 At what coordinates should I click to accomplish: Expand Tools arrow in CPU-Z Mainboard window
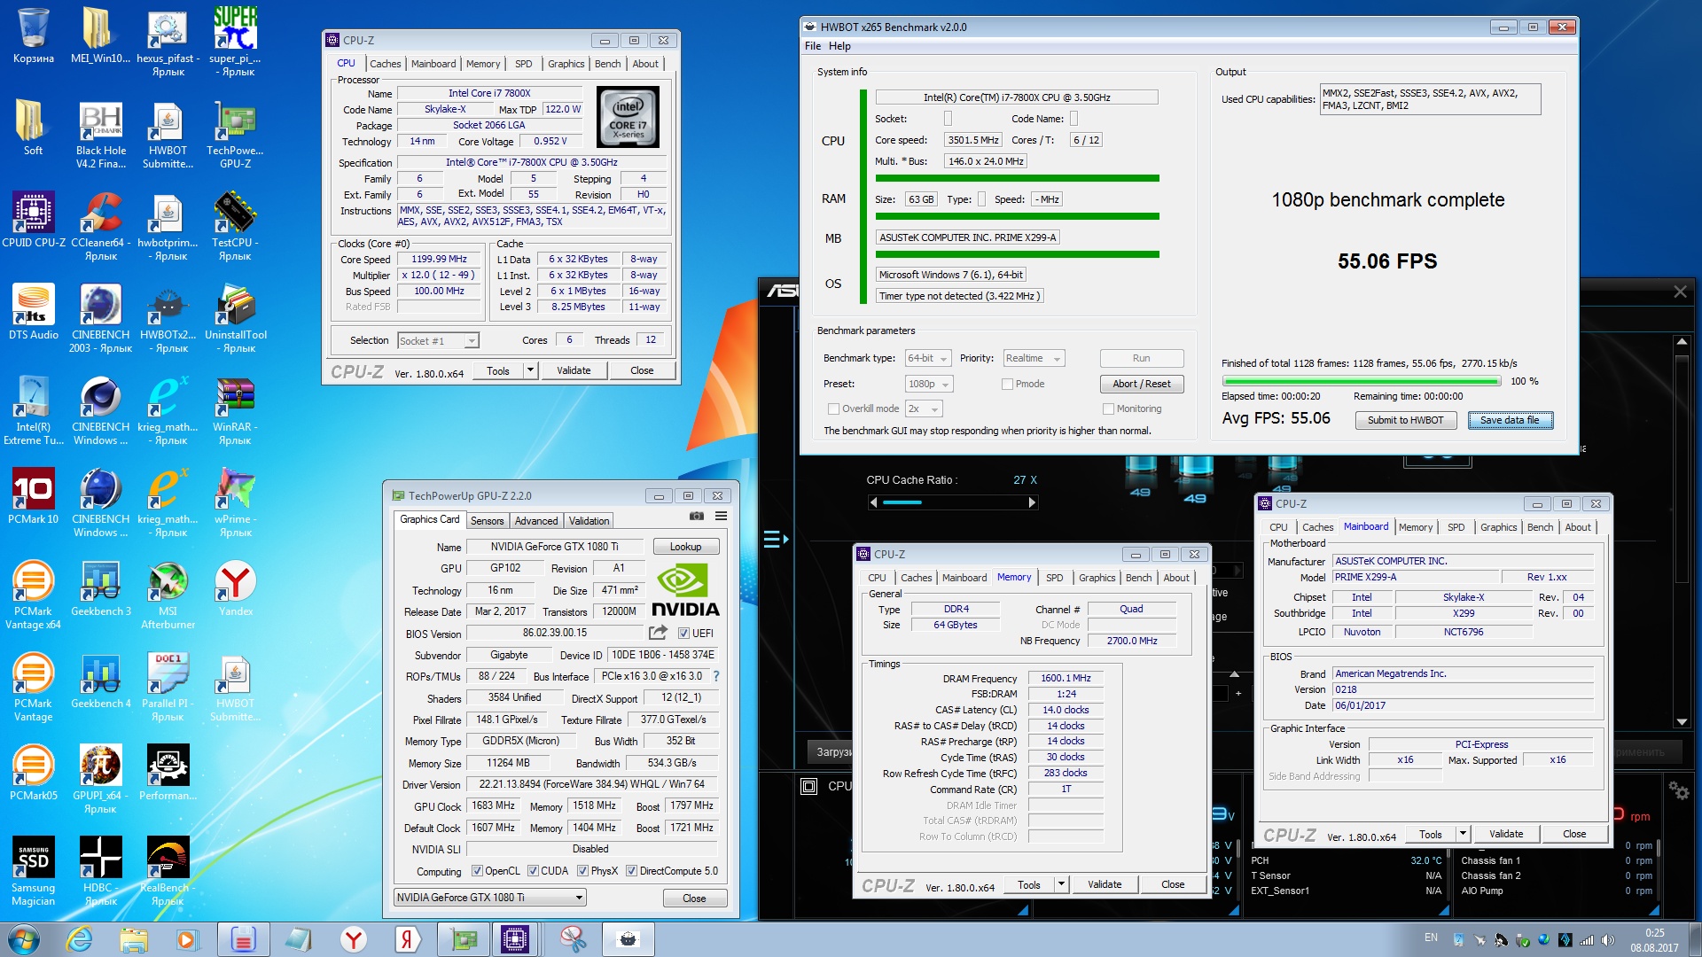(x=1463, y=834)
